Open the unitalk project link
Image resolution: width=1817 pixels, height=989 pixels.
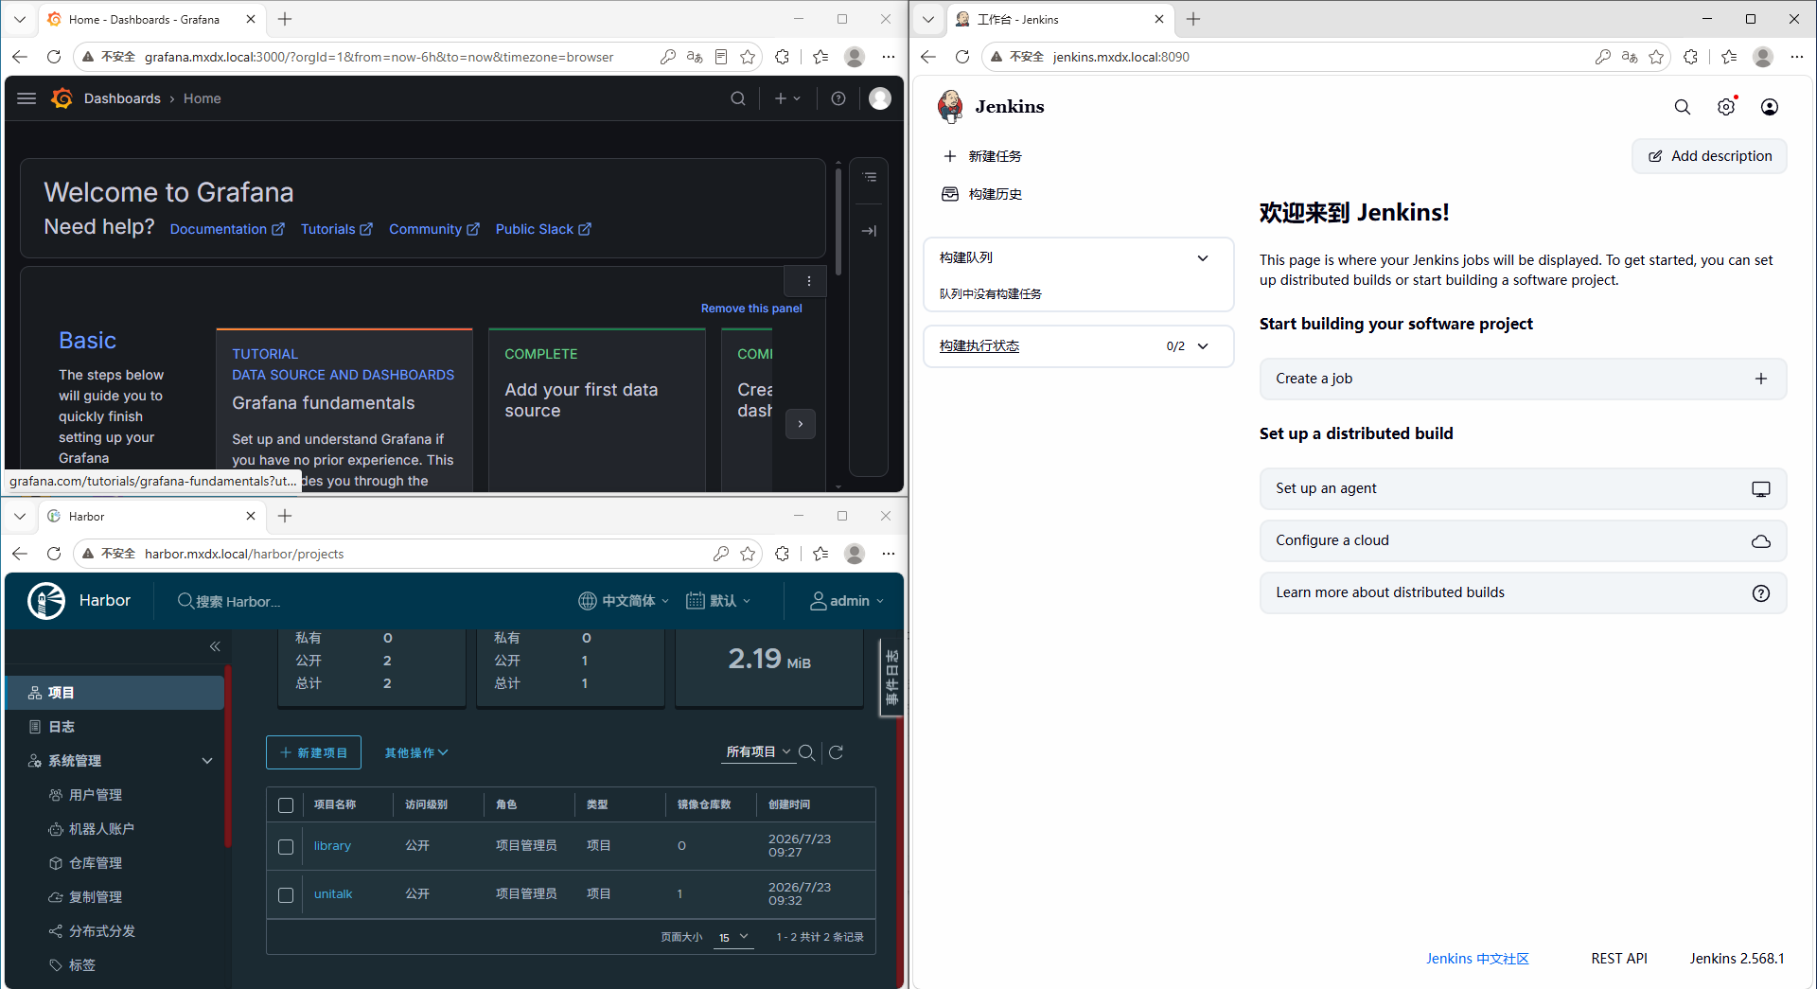(x=333, y=894)
